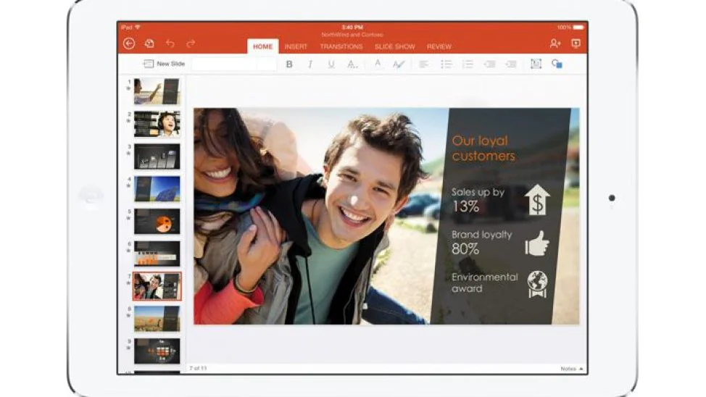The width and height of the screenshot is (706, 397).
Task: Select slide 4 thumbnail with solar panels
Action: (157, 188)
